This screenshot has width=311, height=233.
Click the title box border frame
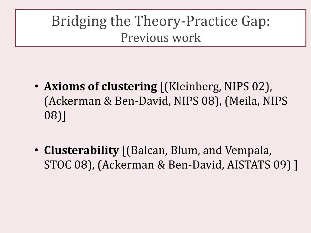point(161,9)
